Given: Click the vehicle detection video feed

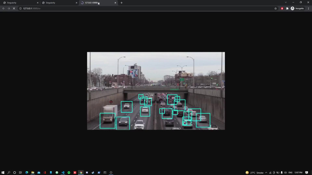Looking at the screenshot, I should [156, 91].
